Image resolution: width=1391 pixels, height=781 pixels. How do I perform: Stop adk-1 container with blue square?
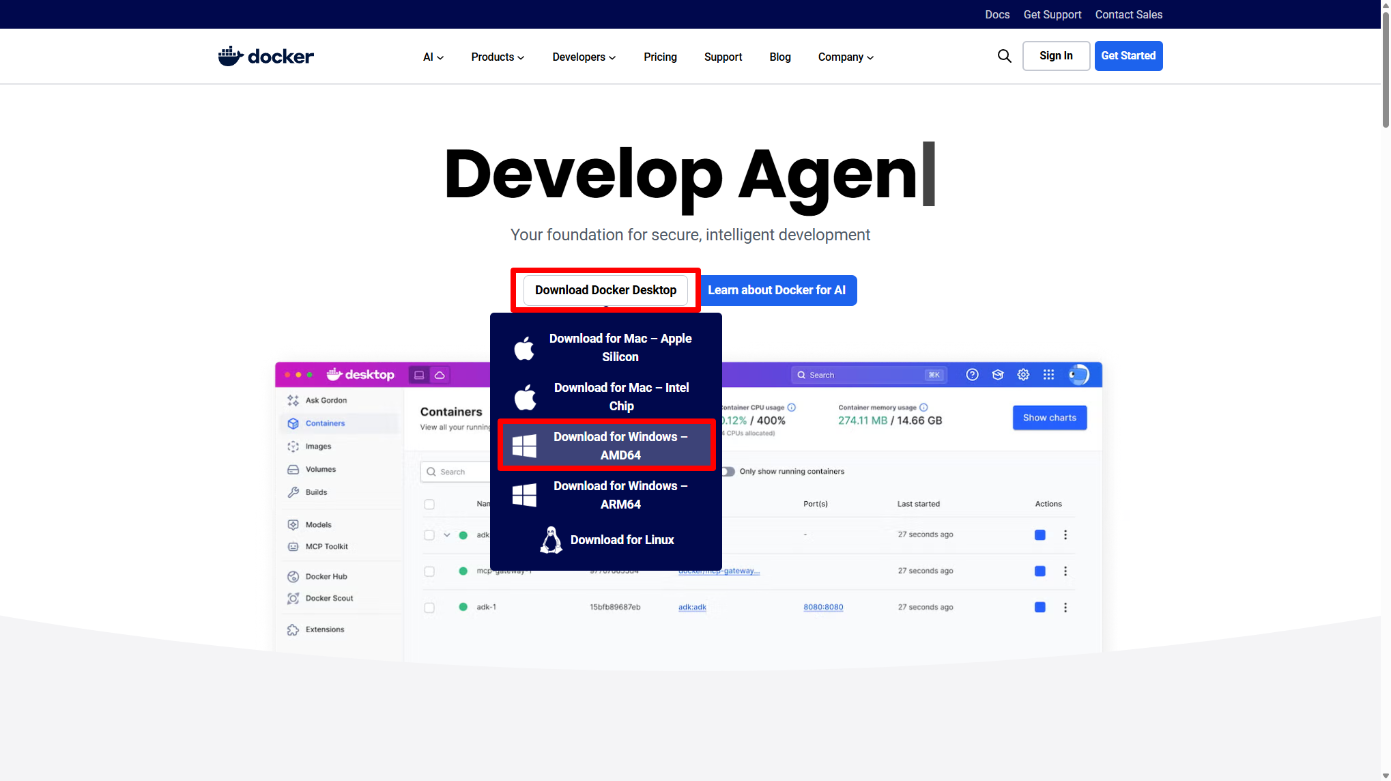click(x=1040, y=607)
